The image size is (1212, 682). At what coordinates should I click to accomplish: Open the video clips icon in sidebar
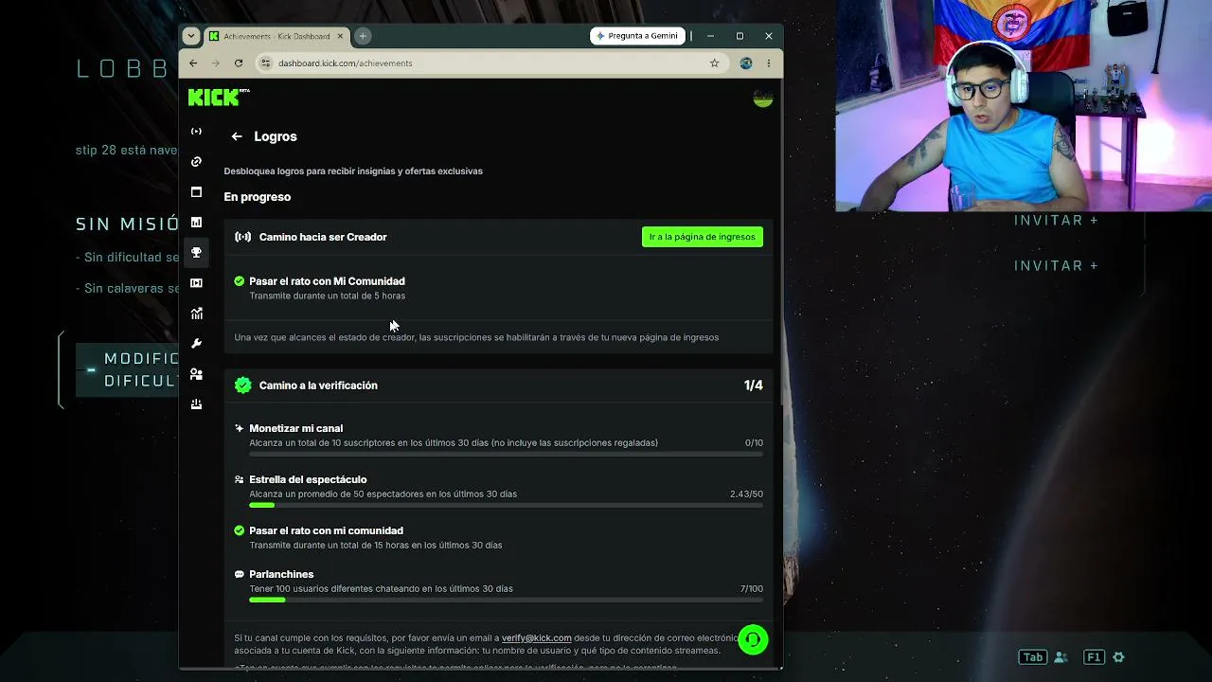pyautogui.click(x=196, y=282)
